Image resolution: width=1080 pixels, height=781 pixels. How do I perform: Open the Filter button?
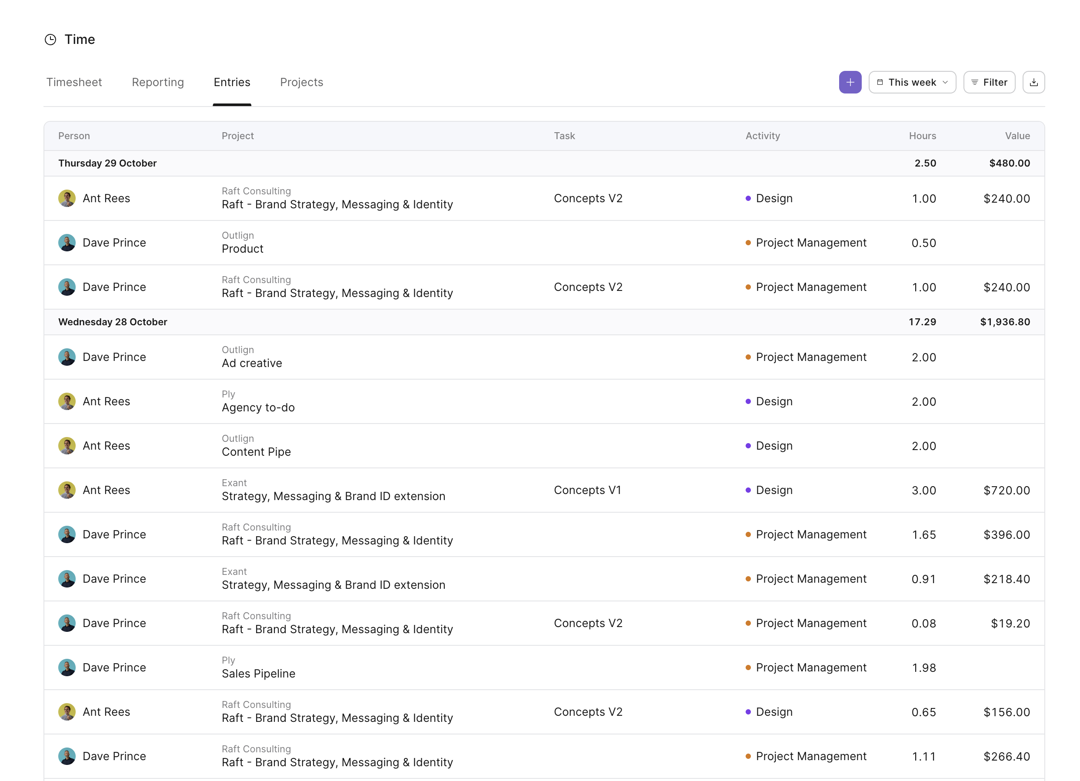coord(989,82)
